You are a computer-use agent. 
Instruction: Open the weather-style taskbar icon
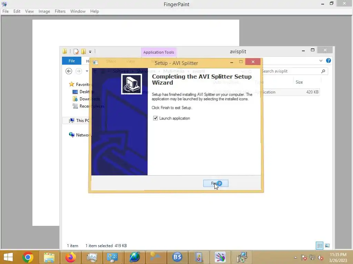[x=156, y=257]
